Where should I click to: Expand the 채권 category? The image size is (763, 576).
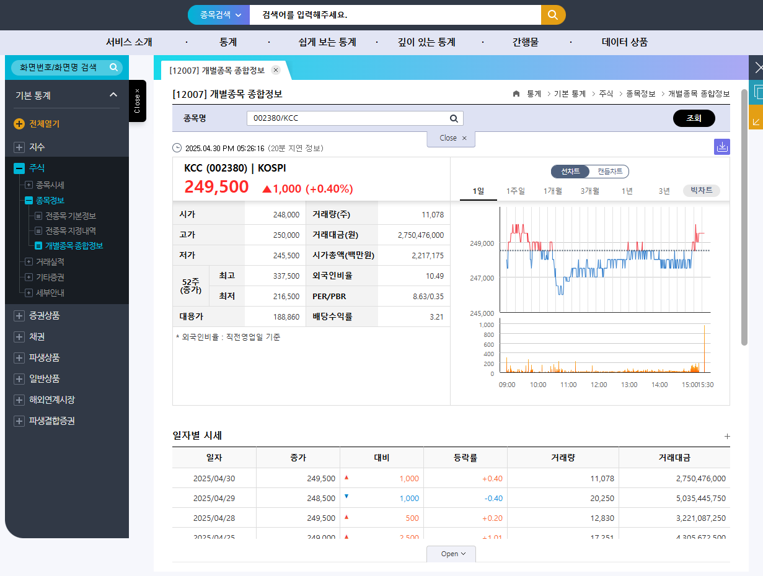click(x=19, y=337)
